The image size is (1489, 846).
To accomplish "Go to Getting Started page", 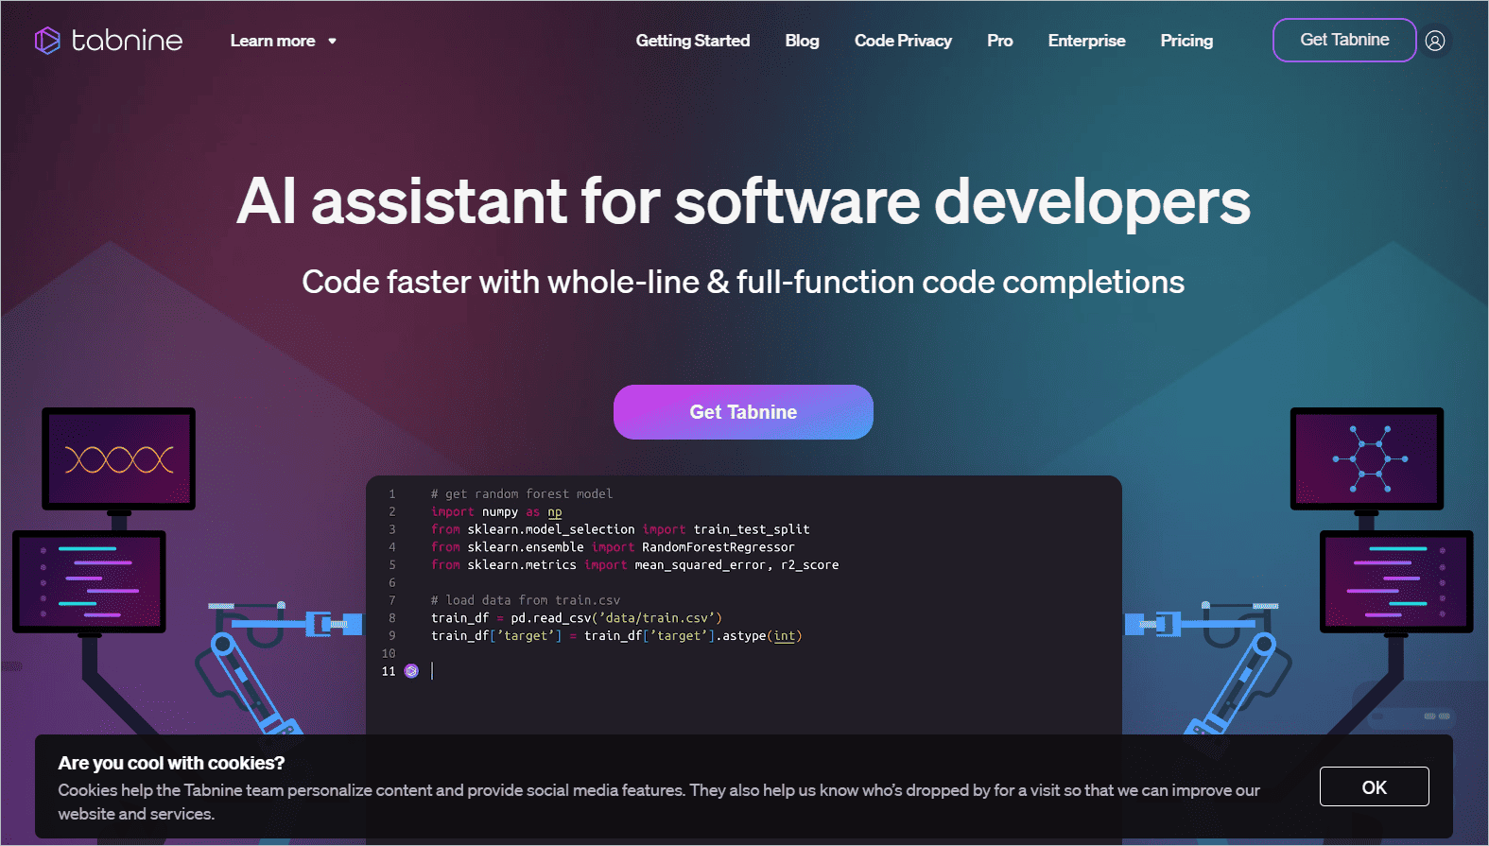I will 692,41.
